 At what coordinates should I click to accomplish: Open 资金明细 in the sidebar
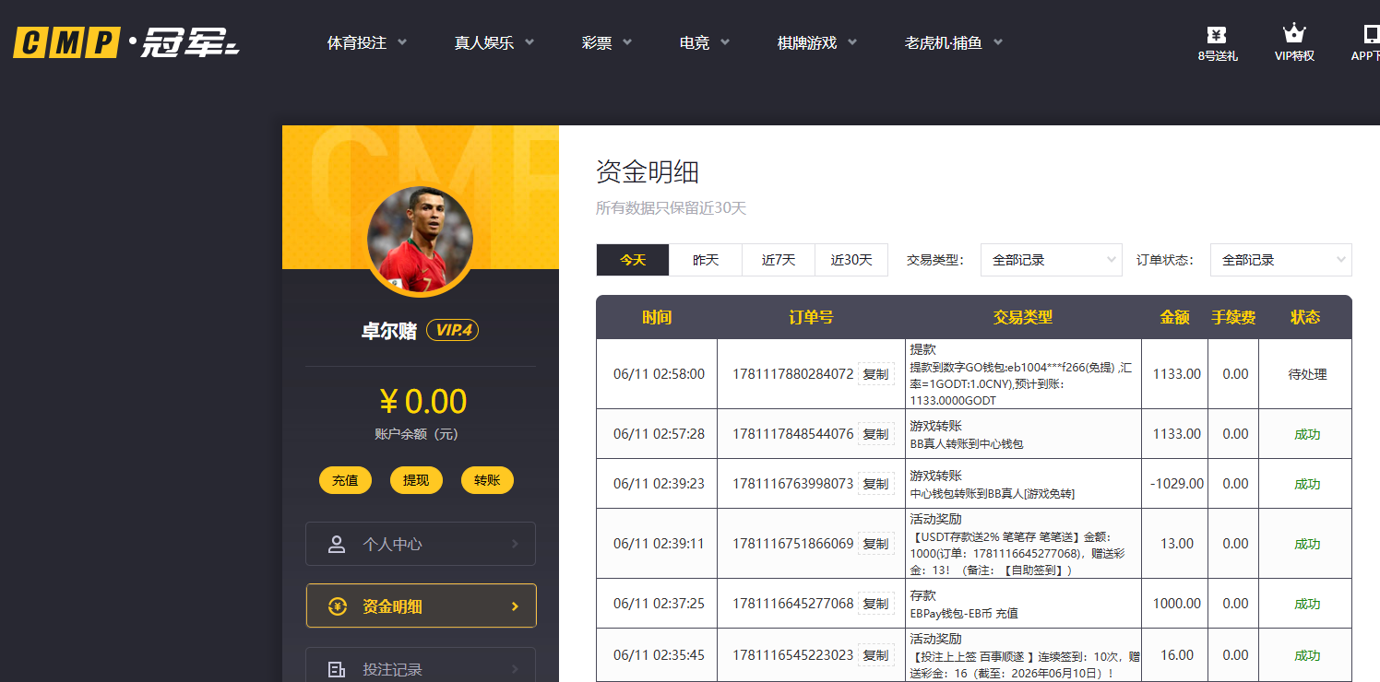(421, 606)
